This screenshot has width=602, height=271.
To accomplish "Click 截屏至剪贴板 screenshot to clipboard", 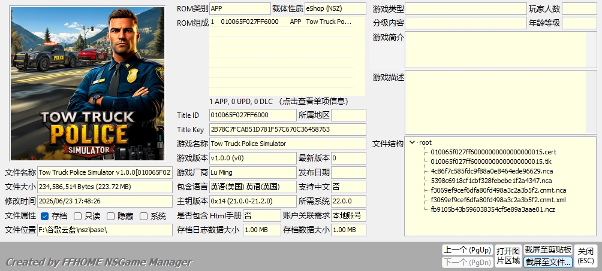I will pyautogui.click(x=548, y=250).
